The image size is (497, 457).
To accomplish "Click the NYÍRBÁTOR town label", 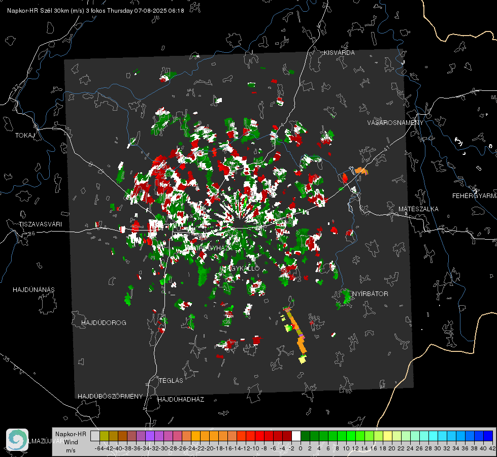I will pyautogui.click(x=370, y=294).
